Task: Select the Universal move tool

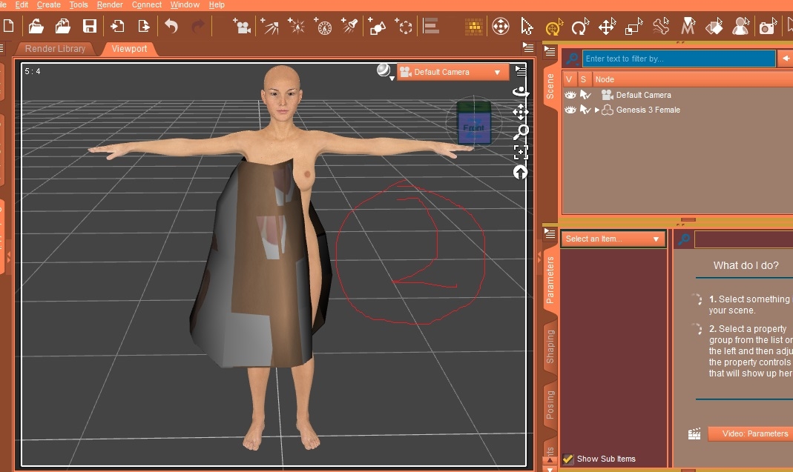Action: click(x=553, y=27)
